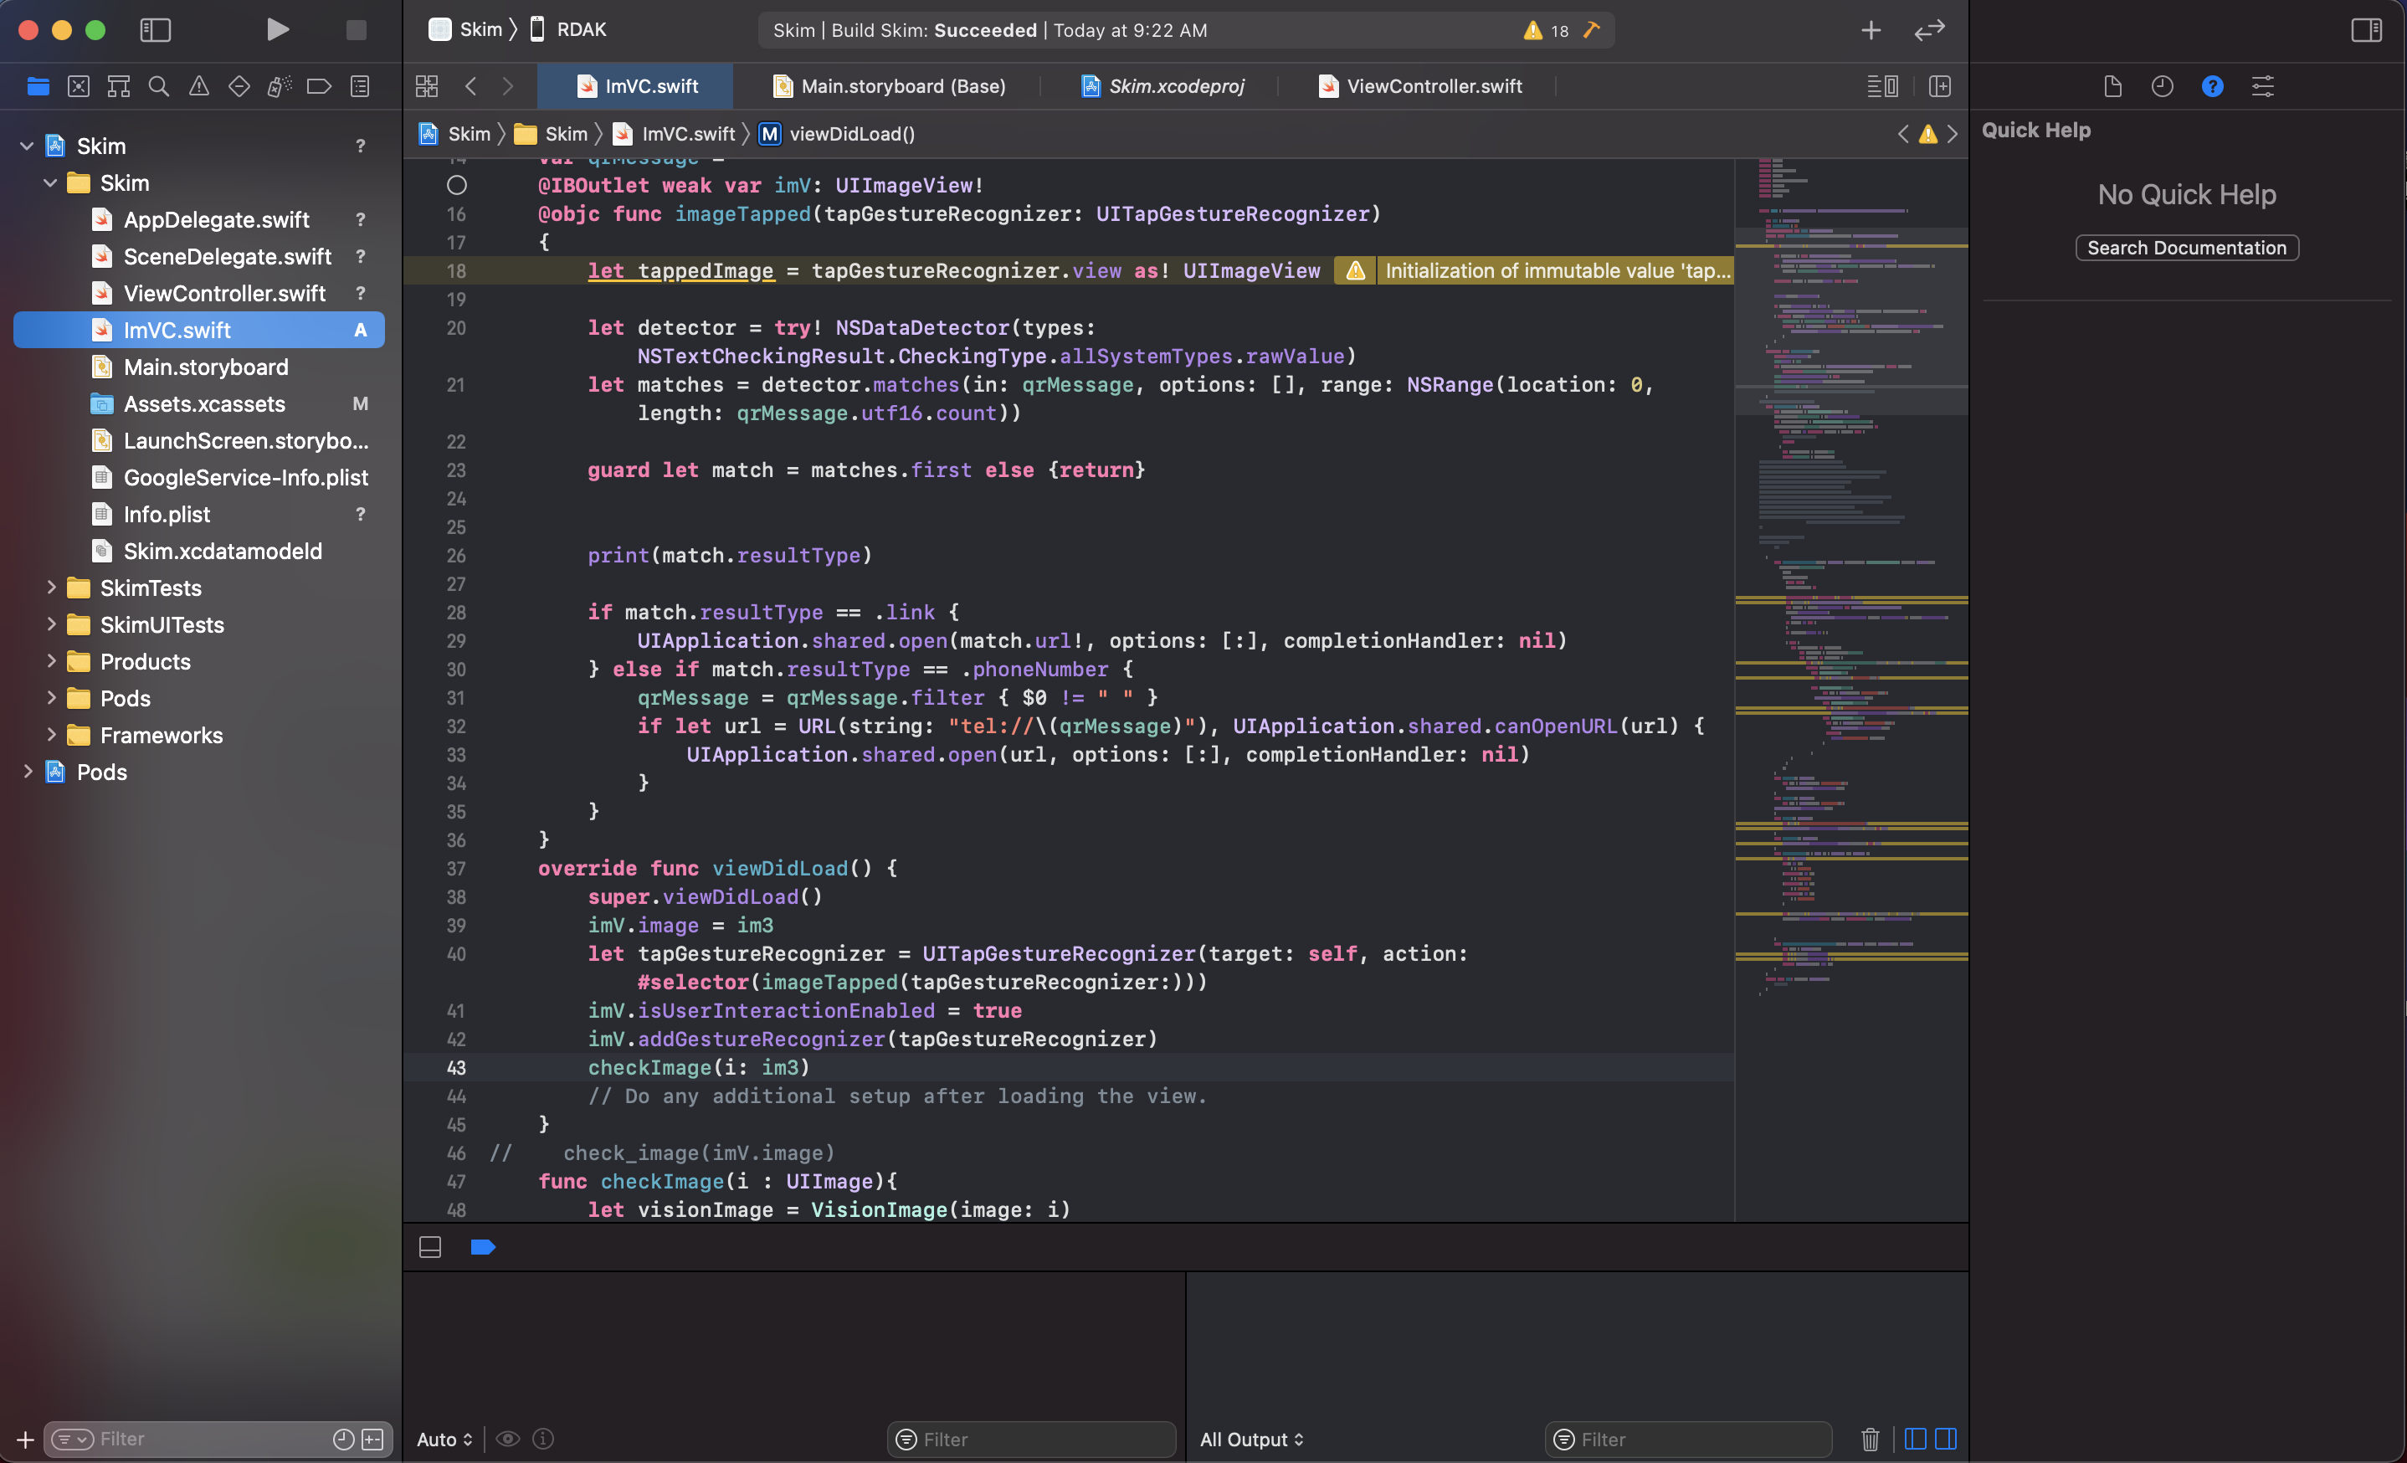Click the Run (play) button
2407x1463 pixels.
coord(277,29)
